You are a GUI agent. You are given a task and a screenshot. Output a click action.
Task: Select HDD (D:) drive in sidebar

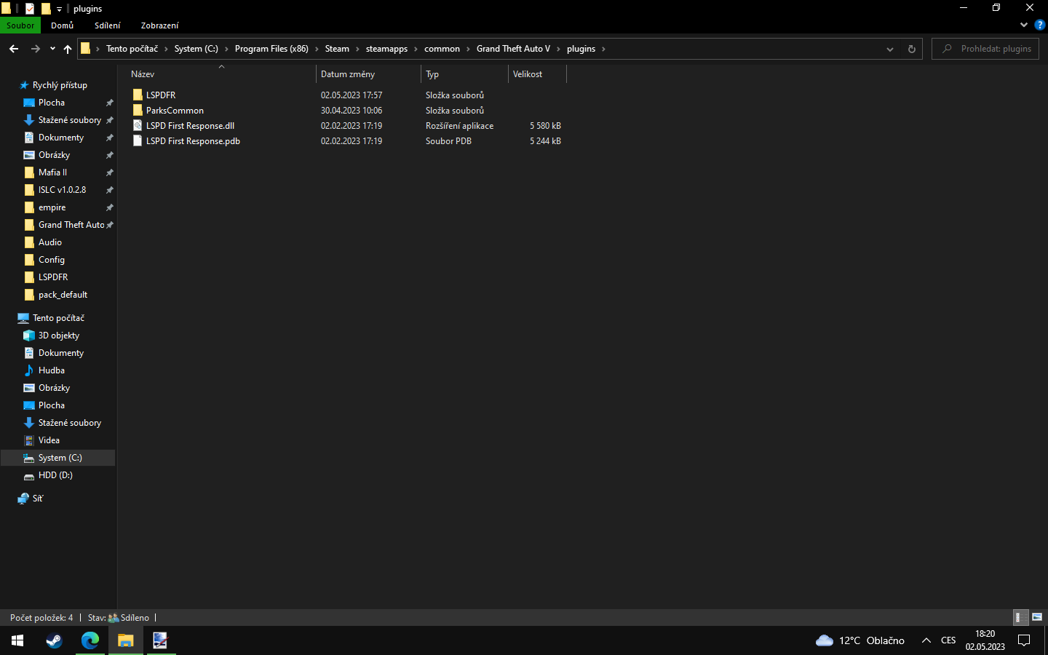click(55, 475)
